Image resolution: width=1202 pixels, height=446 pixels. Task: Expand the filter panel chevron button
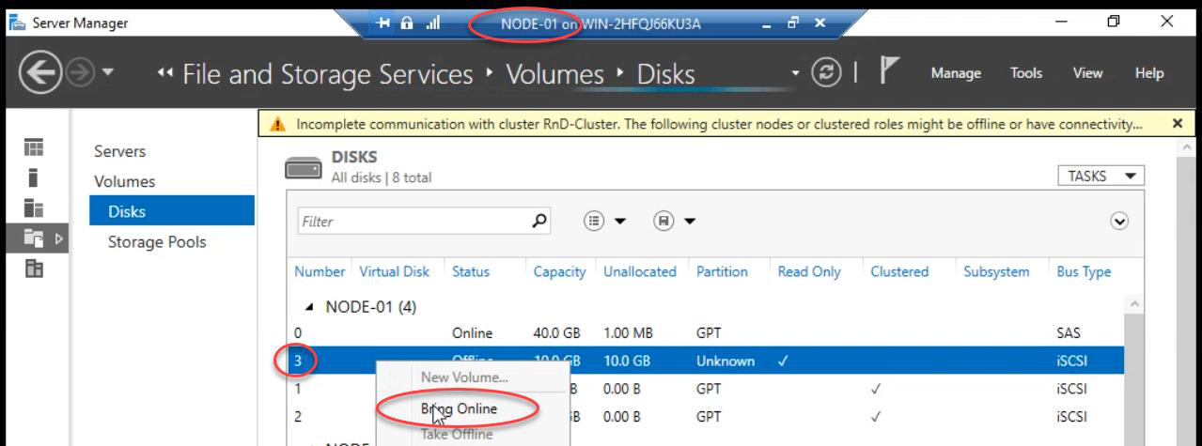1119,222
